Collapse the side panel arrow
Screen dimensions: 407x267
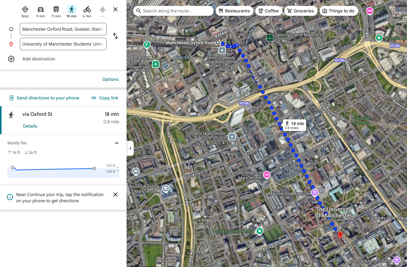130,148
